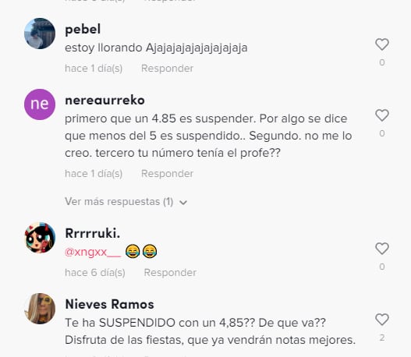Open Nieves Ramos profile photo

click(x=40, y=309)
